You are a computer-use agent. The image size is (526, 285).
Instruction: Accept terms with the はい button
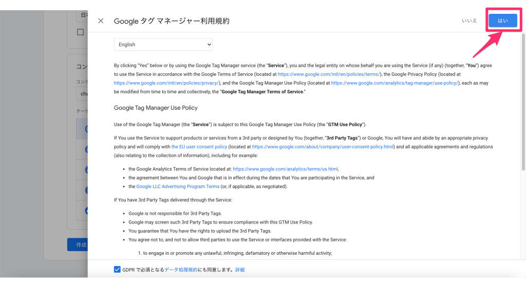[502, 21]
